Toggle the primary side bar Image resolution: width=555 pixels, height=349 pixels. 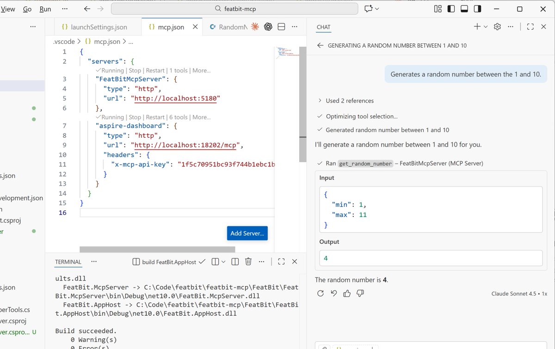click(x=451, y=9)
